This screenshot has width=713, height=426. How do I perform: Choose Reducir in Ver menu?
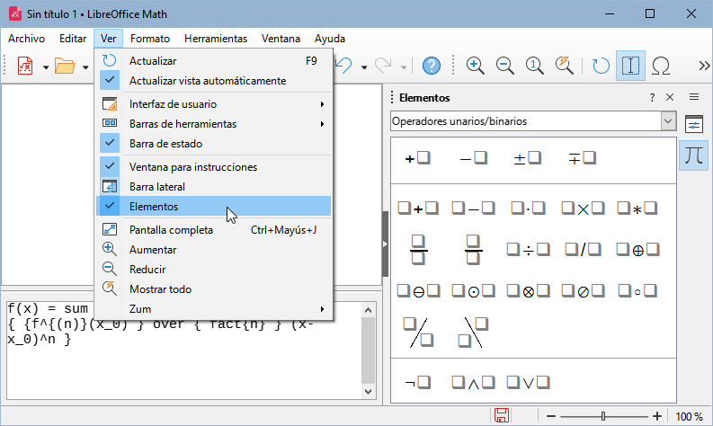214,269
